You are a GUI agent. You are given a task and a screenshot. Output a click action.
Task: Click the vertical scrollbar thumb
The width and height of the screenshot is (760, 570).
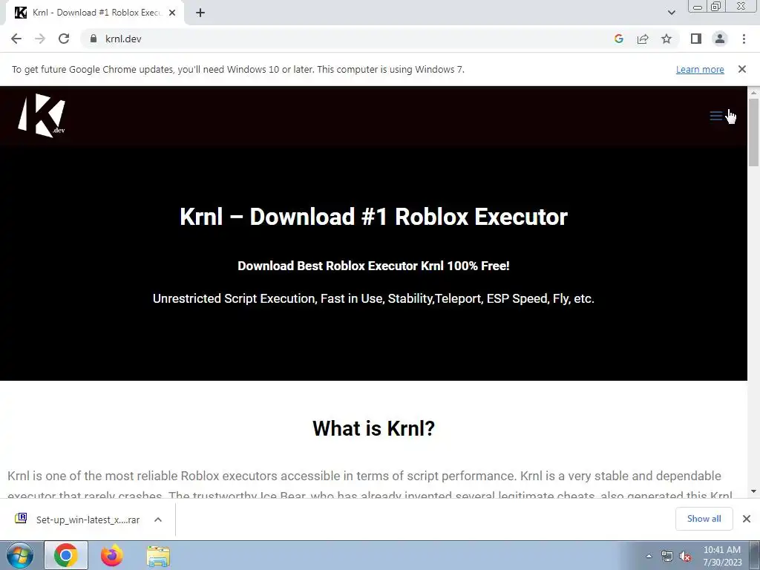coord(753,132)
